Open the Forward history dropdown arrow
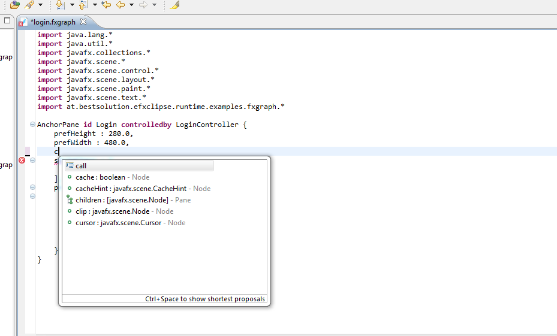The height and width of the screenshot is (336, 557). coord(154,5)
